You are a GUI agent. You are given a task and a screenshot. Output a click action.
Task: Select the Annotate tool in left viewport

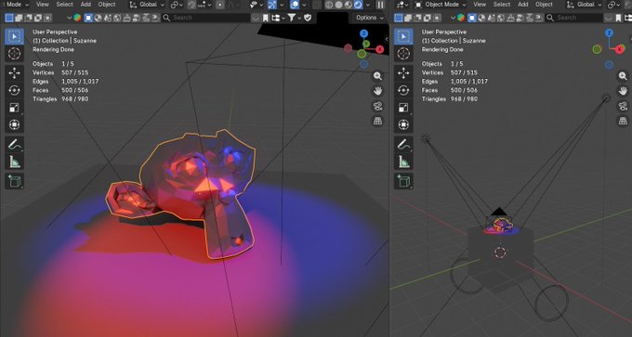14,144
